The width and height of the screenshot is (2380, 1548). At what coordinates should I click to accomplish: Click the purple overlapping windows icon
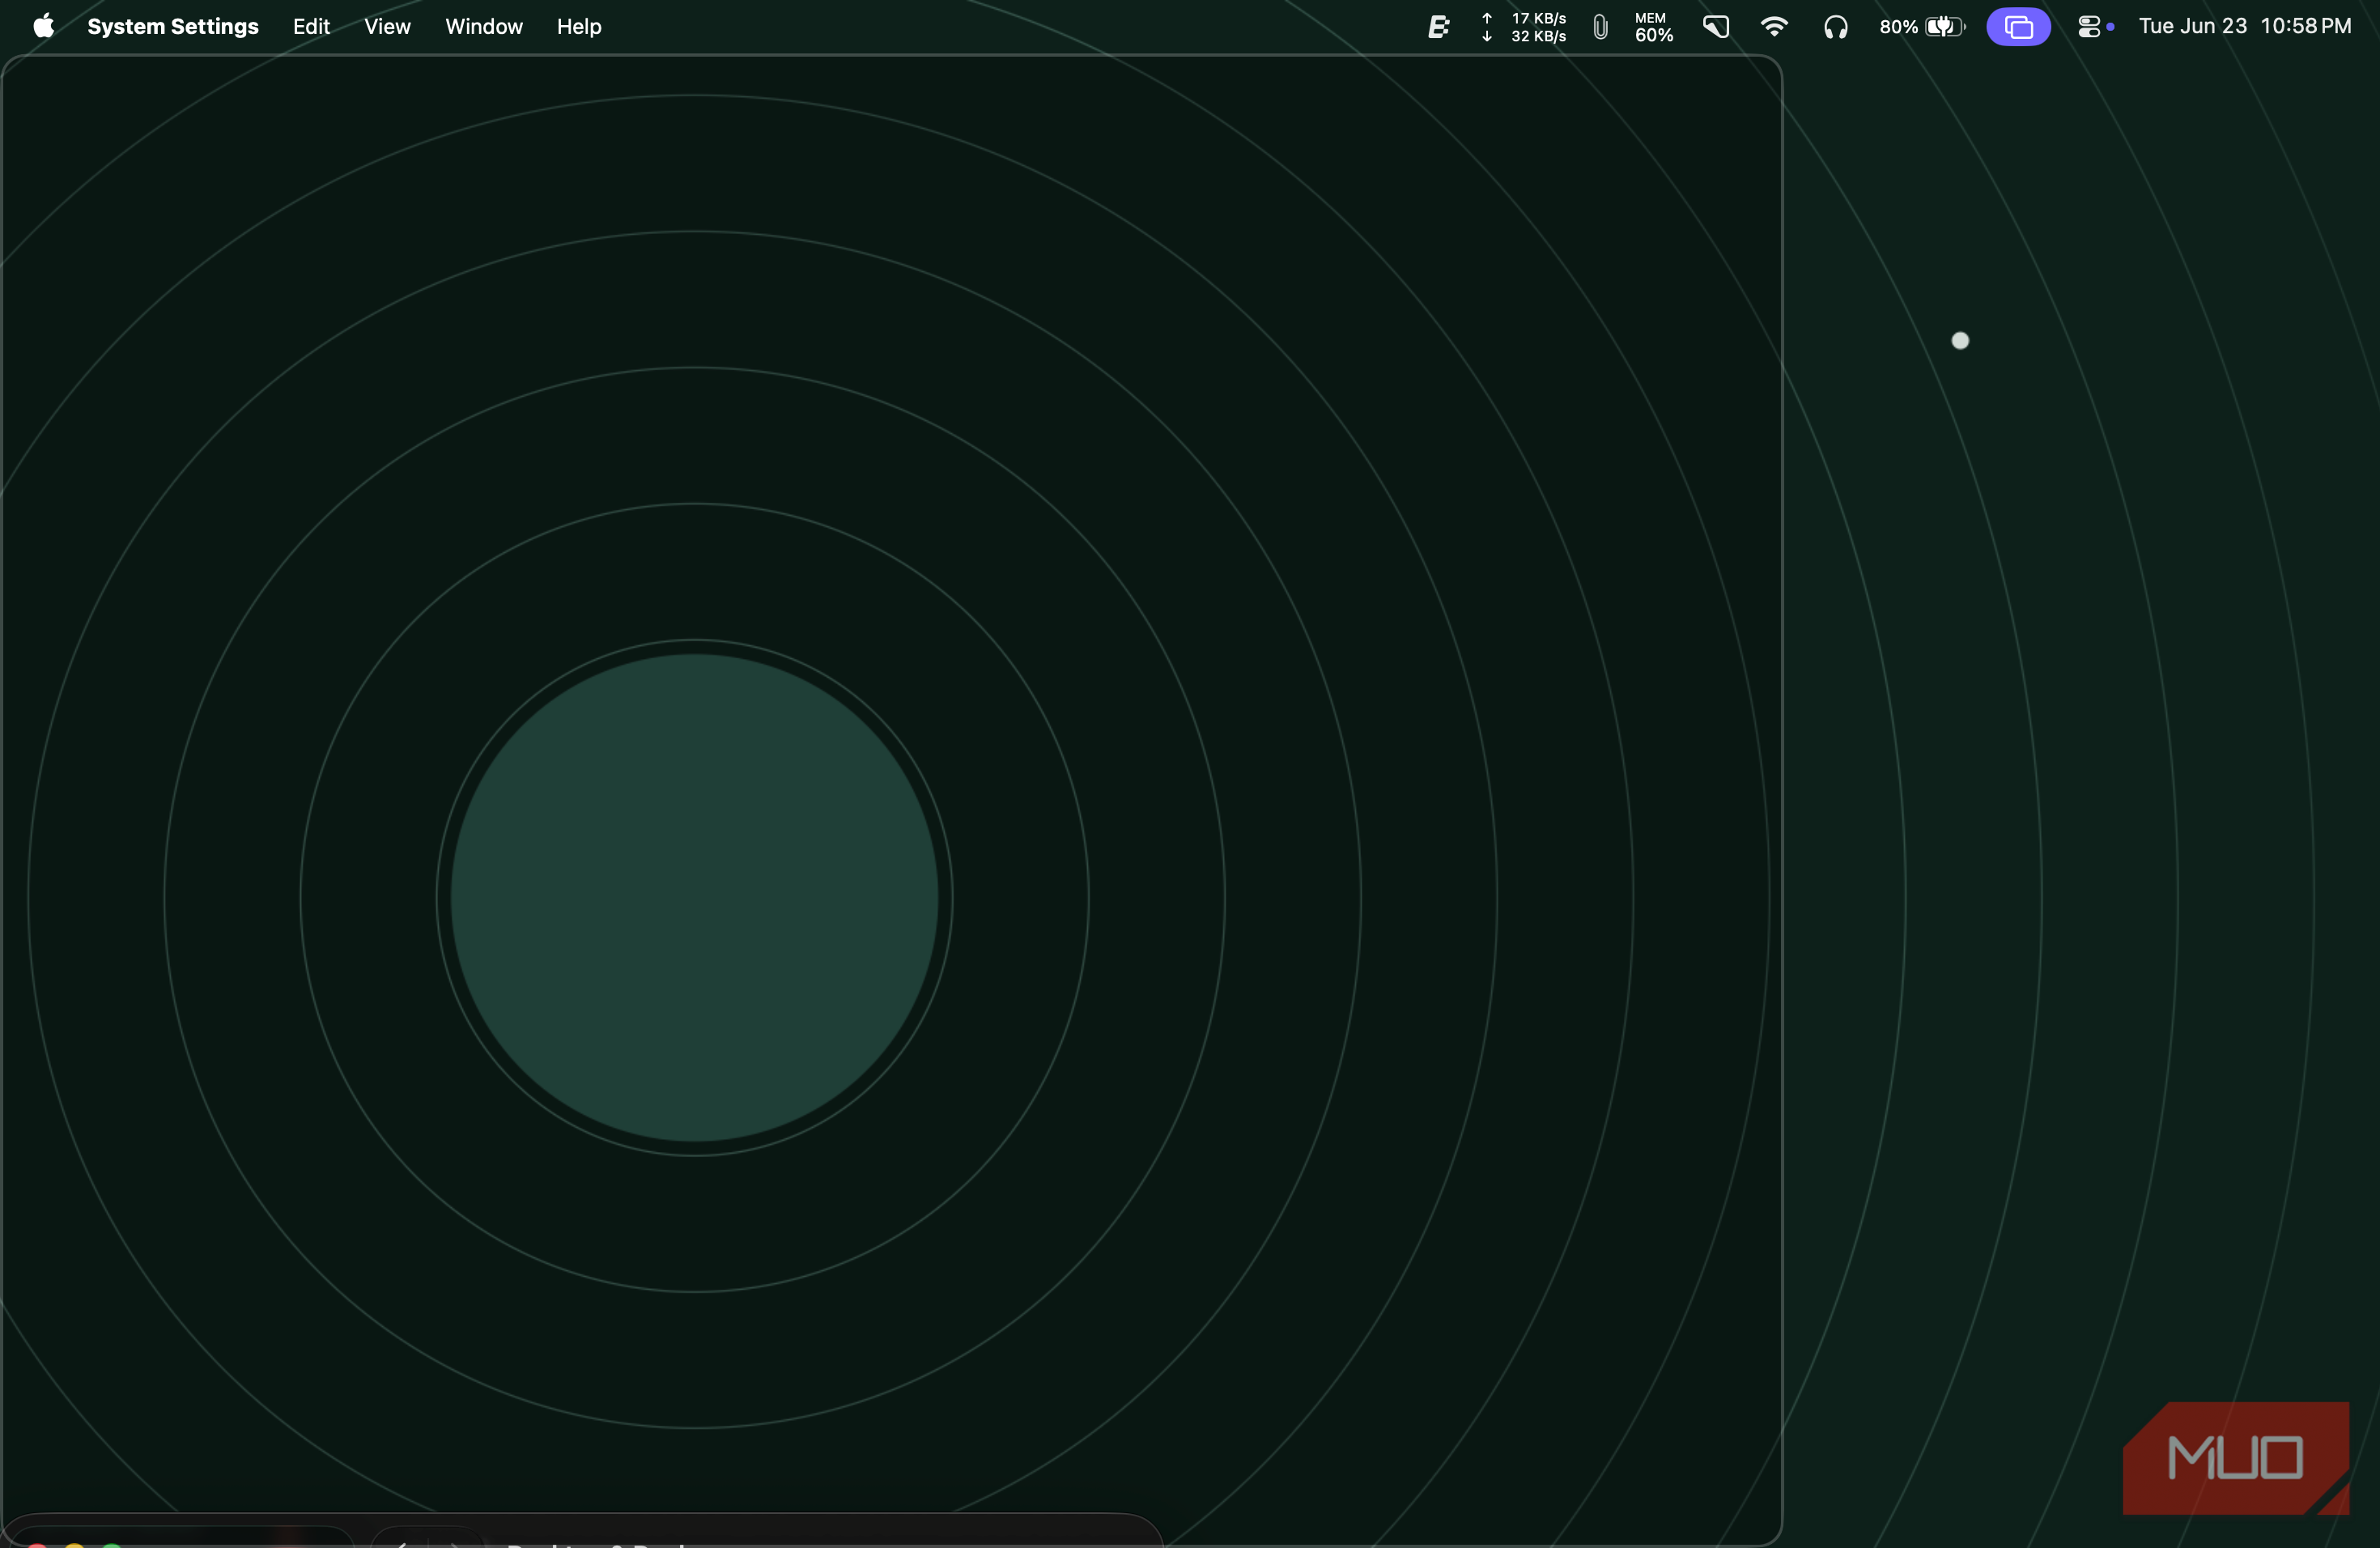tap(2018, 27)
